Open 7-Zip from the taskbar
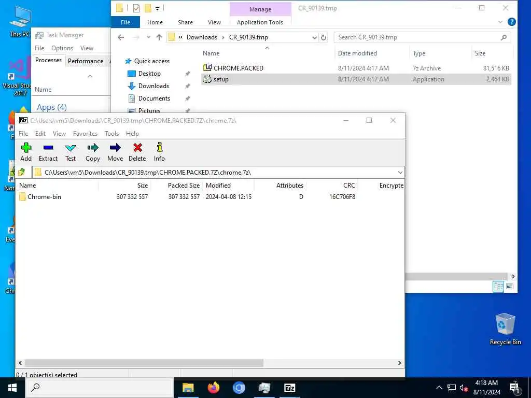 289,388
